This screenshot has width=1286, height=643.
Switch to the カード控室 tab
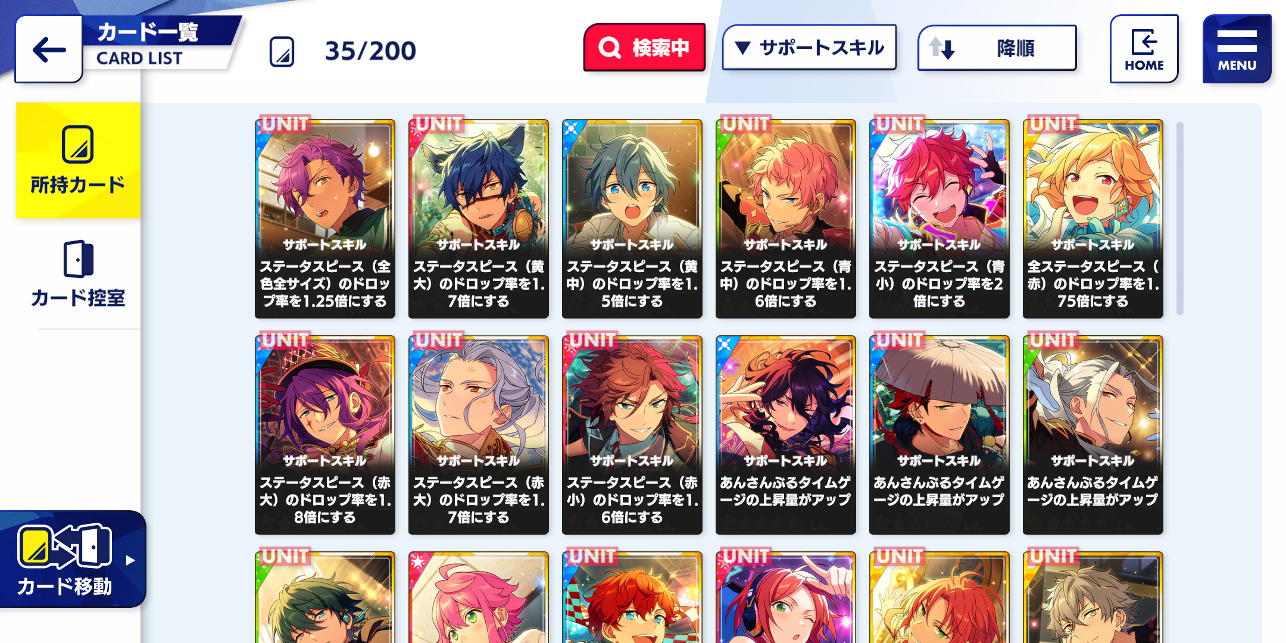coord(78,274)
